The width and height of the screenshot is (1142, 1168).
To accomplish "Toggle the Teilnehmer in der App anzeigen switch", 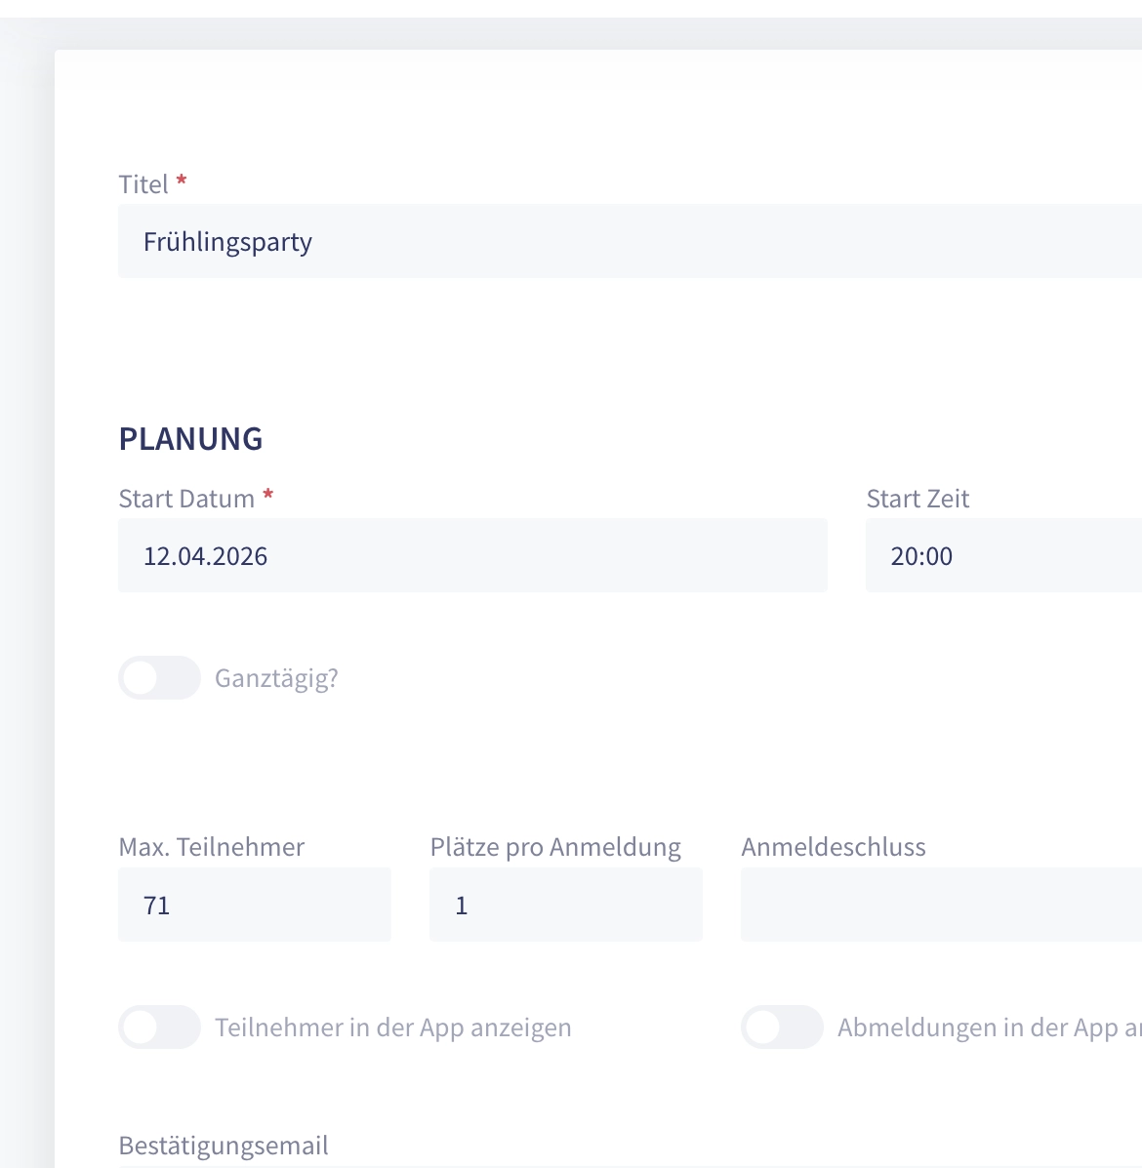I will coord(159,1027).
